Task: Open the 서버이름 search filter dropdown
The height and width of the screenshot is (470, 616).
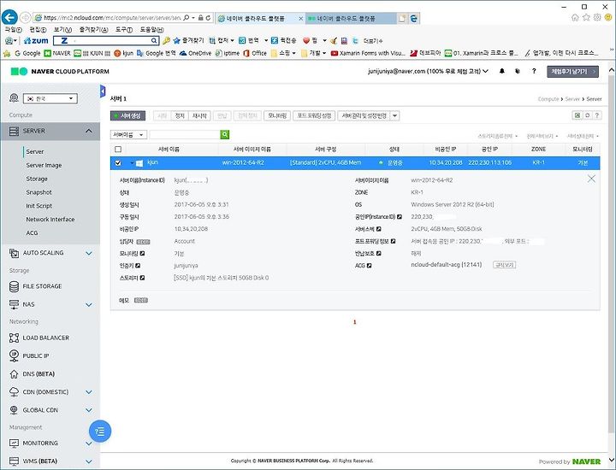Action: coord(128,134)
